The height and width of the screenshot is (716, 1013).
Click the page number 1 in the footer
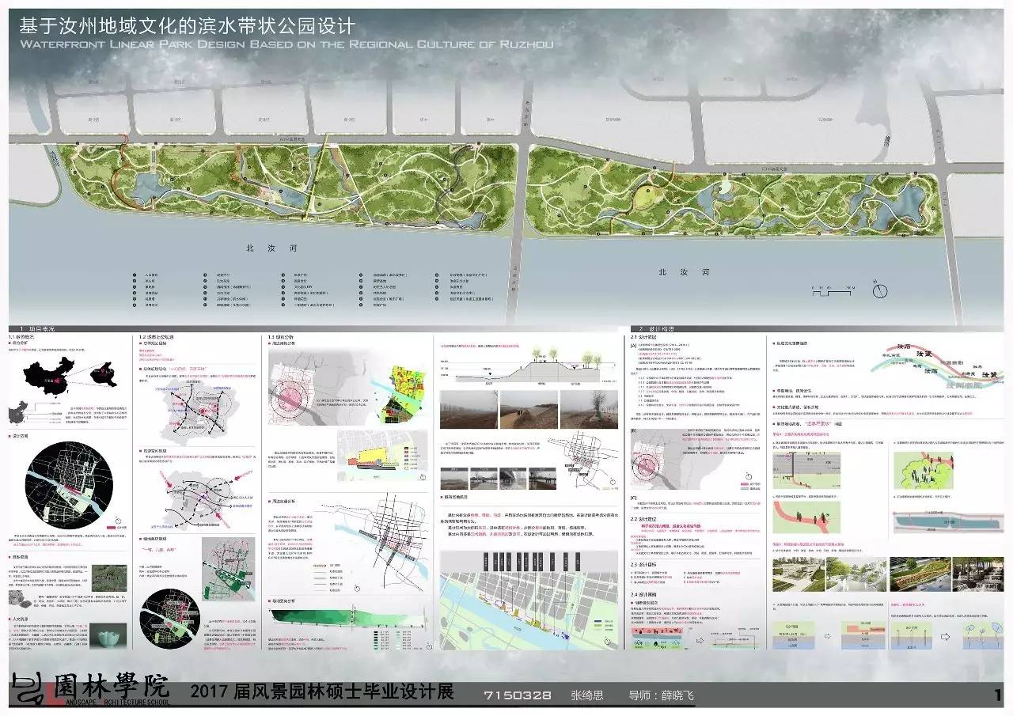[998, 695]
